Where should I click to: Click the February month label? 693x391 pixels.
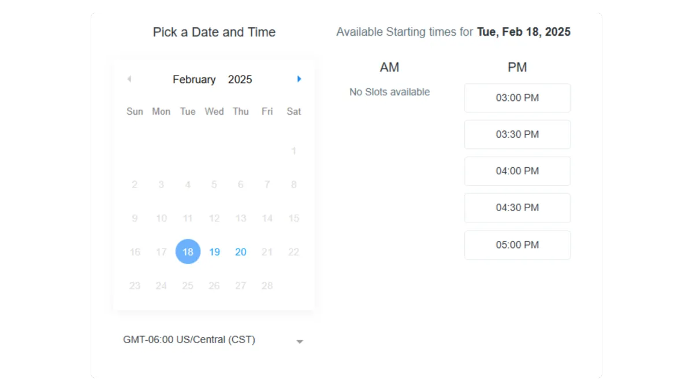click(194, 80)
